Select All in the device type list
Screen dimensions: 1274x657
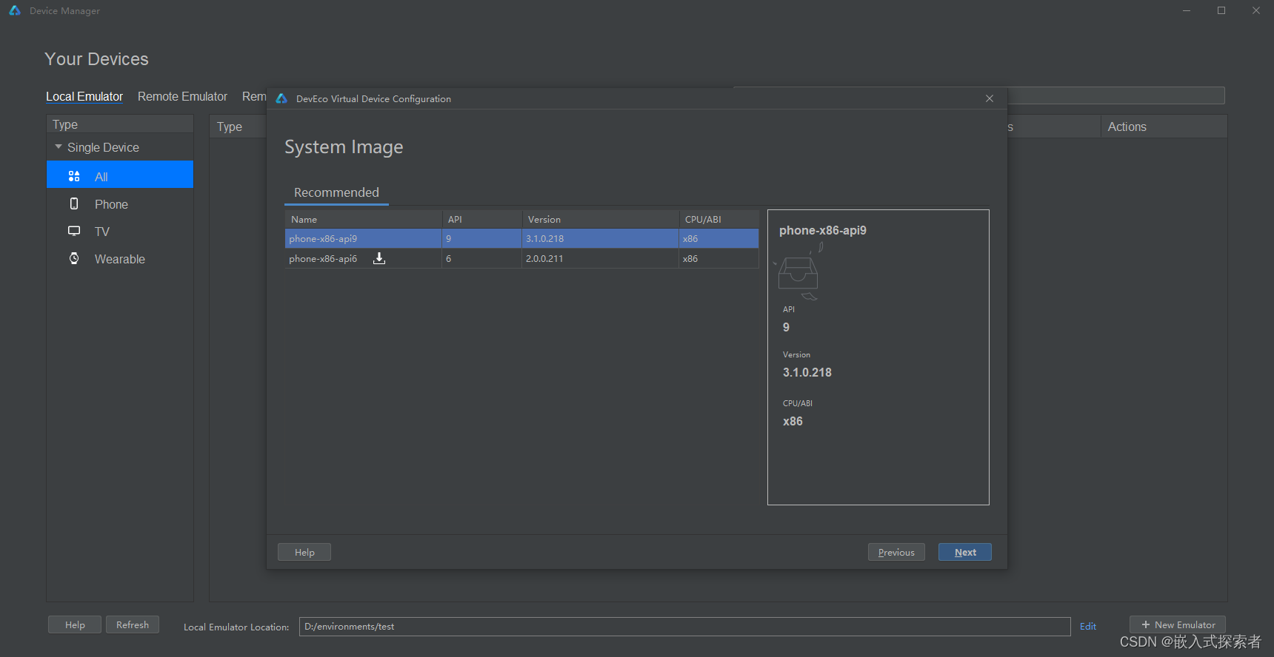point(120,175)
